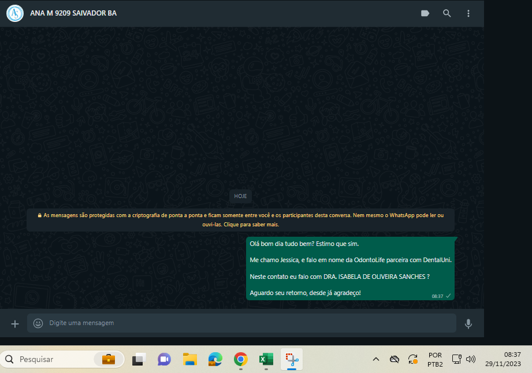Switch to Google Chrome on the taskbar

tap(240, 359)
